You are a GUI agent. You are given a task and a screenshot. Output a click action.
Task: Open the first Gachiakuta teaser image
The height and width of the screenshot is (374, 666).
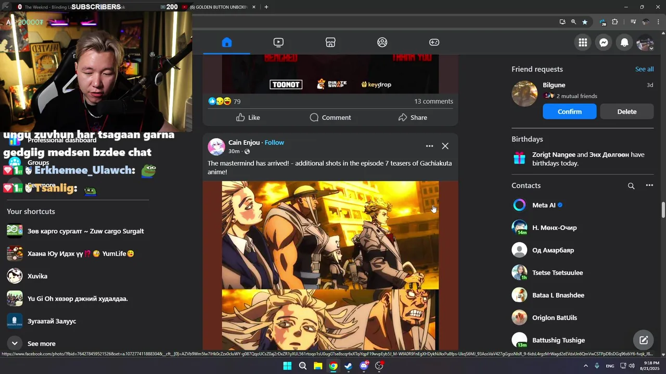point(330,235)
